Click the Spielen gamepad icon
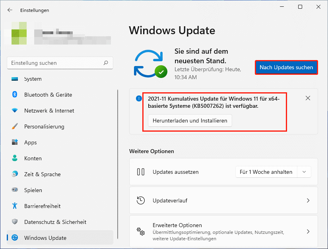 [15, 190]
